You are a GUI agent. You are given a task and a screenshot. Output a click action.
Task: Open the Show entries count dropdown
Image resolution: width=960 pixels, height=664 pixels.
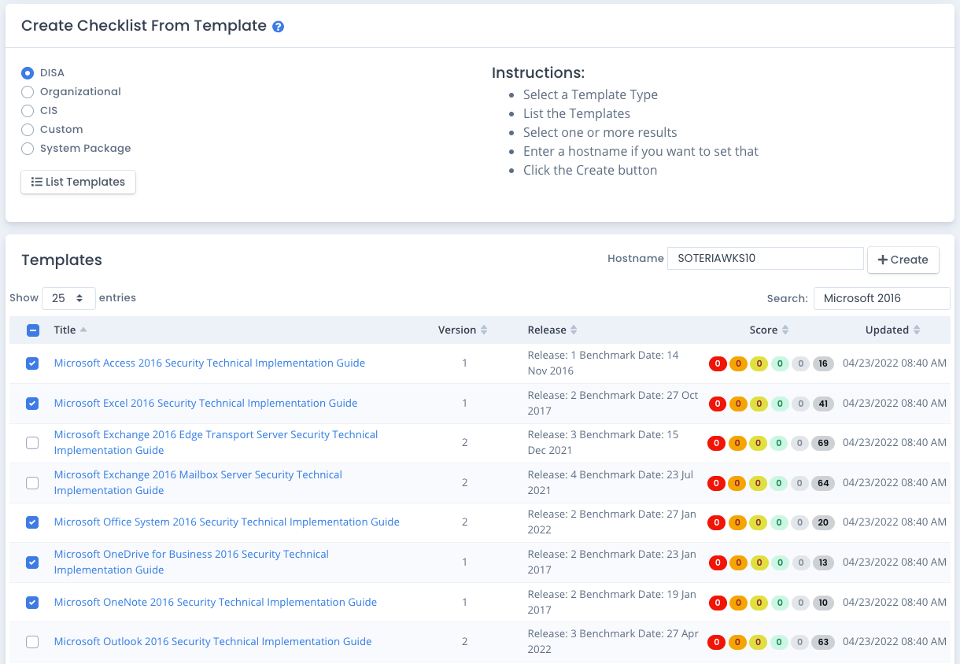[x=68, y=298]
